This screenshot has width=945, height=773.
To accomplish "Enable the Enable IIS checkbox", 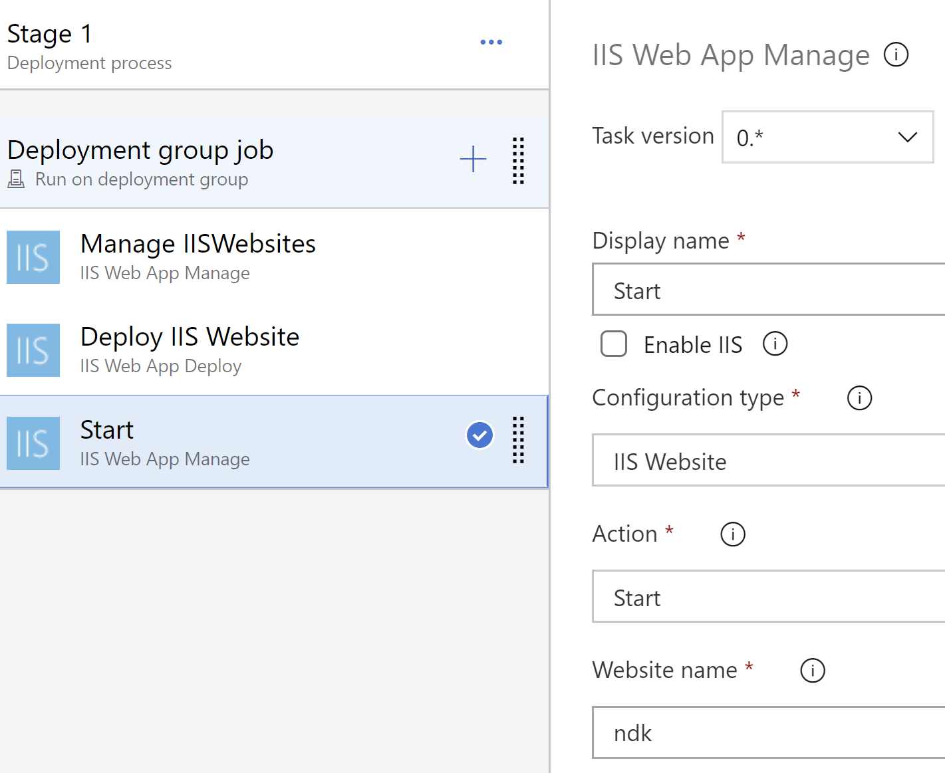I will (614, 344).
